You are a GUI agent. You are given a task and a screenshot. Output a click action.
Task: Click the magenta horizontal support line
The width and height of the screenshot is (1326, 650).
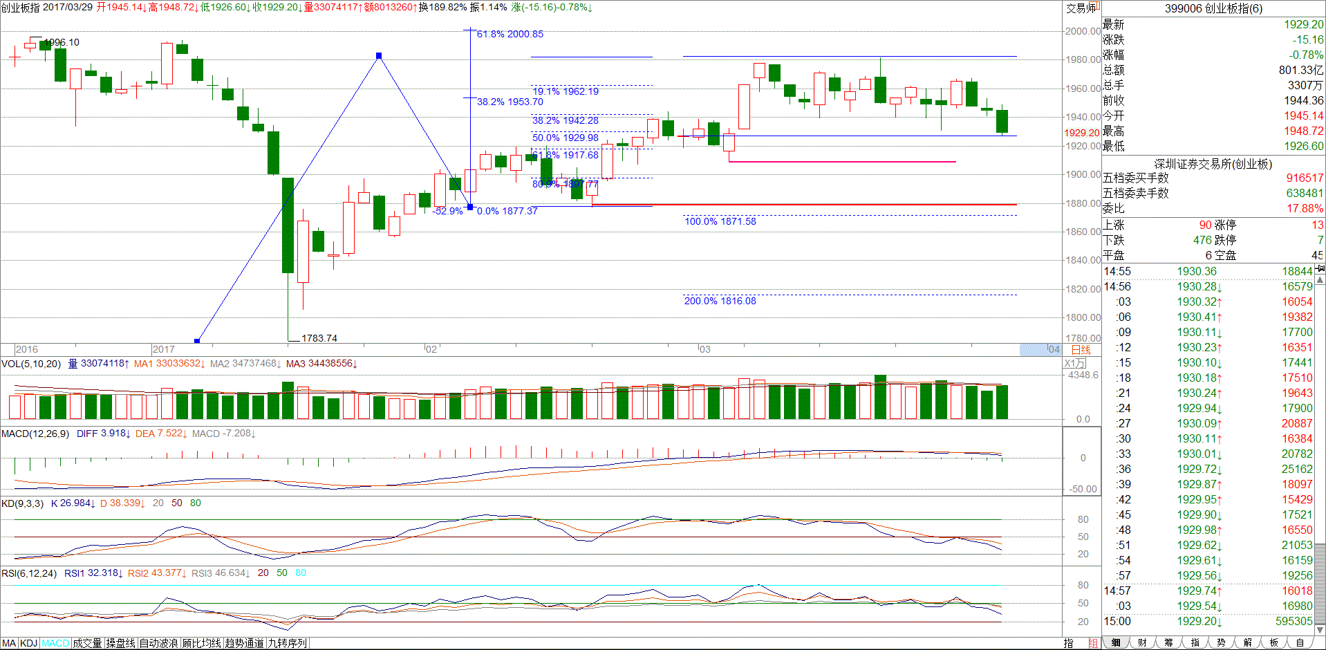point(843,162)
